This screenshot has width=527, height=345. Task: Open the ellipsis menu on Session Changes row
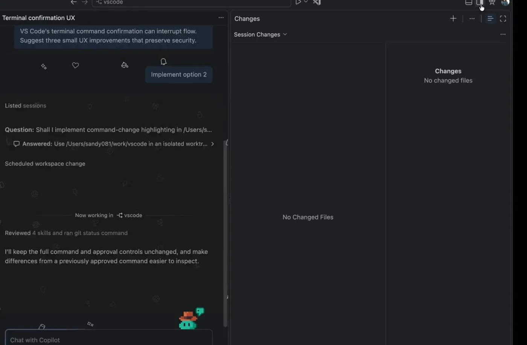click(x=503, y=34)
